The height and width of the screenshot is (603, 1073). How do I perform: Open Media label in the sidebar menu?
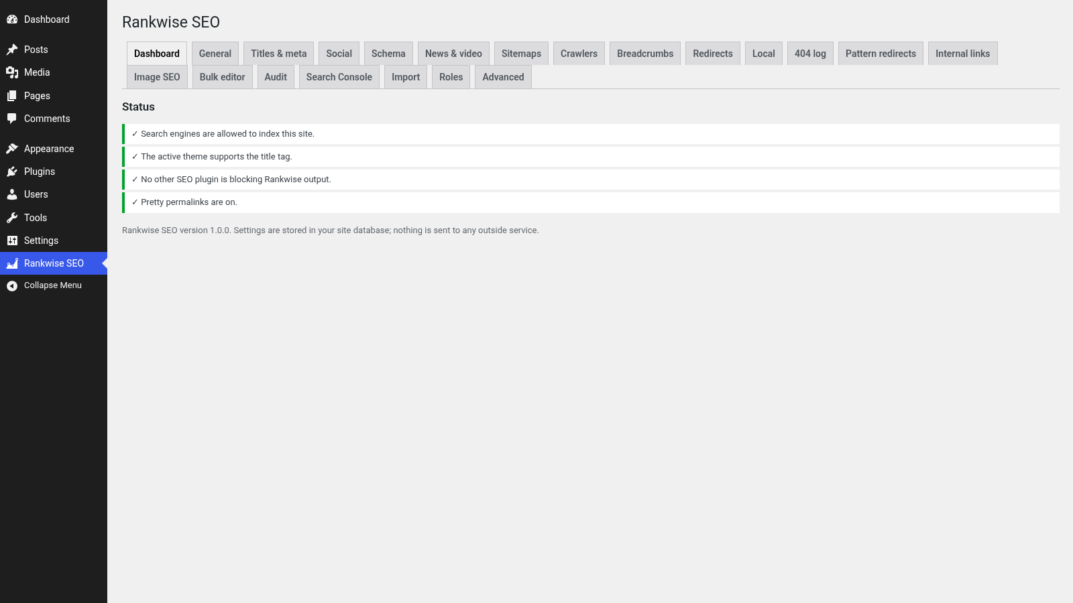point(37,72)
